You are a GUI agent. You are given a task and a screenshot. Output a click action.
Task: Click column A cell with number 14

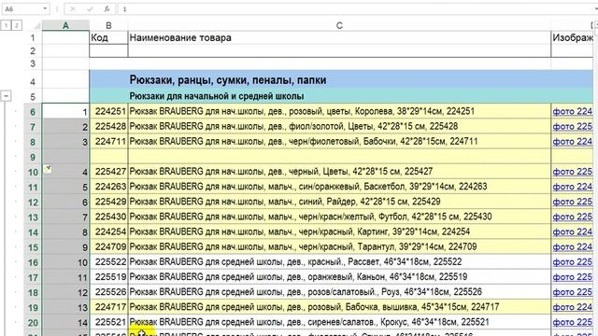point(65,322)
